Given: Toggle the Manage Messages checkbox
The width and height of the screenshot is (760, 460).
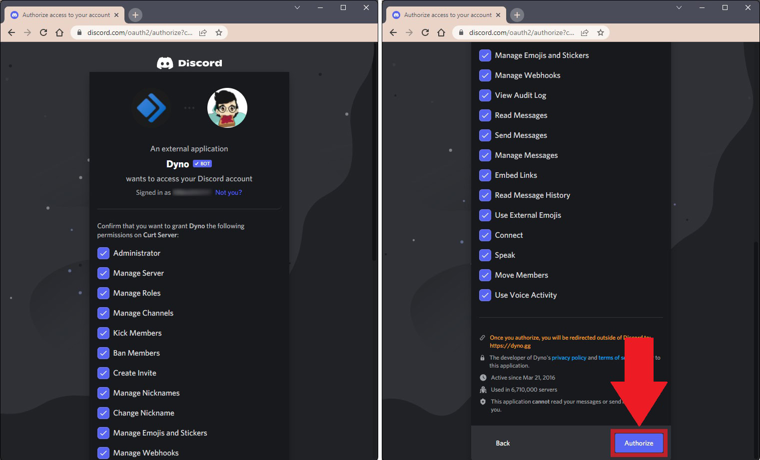Looking at the screenshot, I should [485, 155].
